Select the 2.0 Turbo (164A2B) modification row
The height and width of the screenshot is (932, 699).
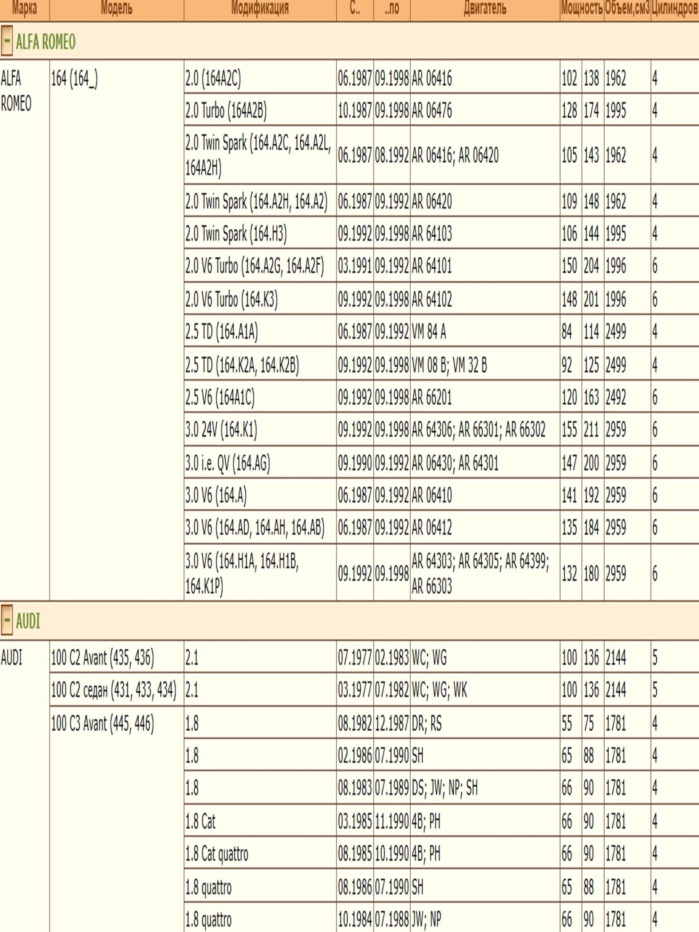[226, 111]
